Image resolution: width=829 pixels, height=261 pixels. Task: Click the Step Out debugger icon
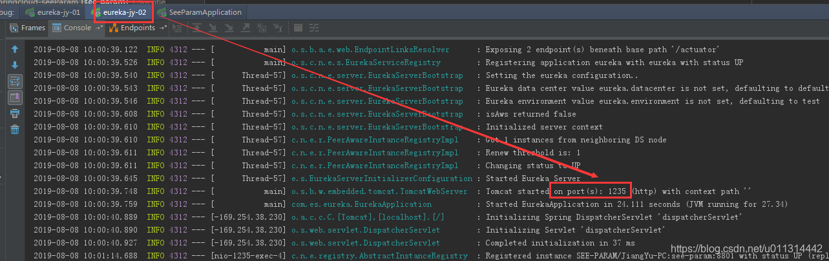pos(245,28)
